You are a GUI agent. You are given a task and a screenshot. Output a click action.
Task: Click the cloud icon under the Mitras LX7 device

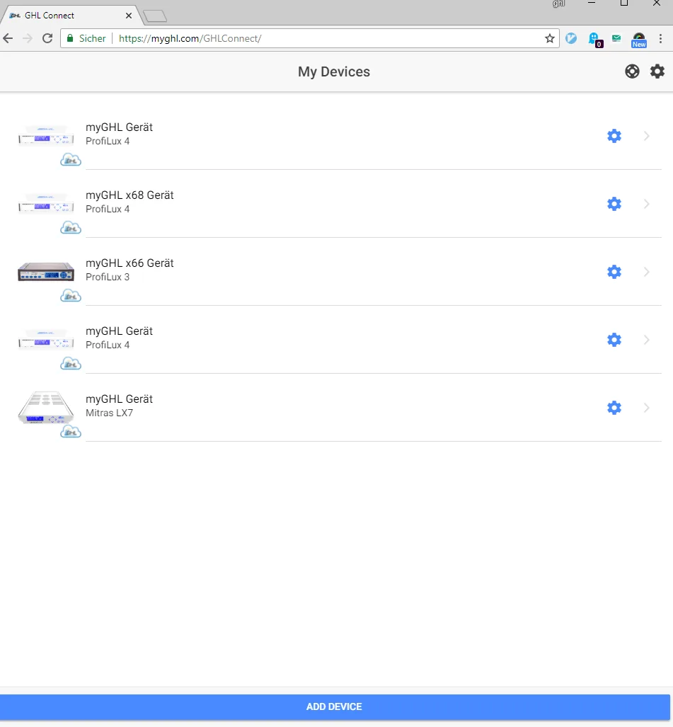(x=71, y=432)
